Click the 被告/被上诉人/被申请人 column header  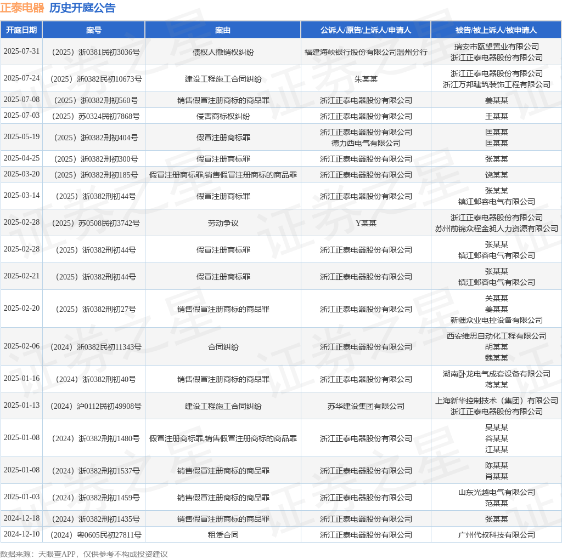[x=496, y=30]
